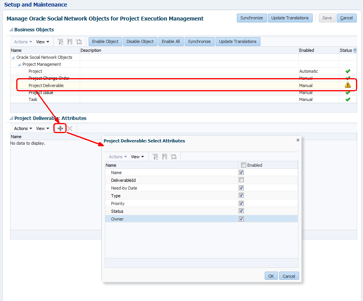The height and width of the screenshot is (301, 363).
Task: Uncheck the Priority attribute checkbox
Action: (x=241, y=203)
